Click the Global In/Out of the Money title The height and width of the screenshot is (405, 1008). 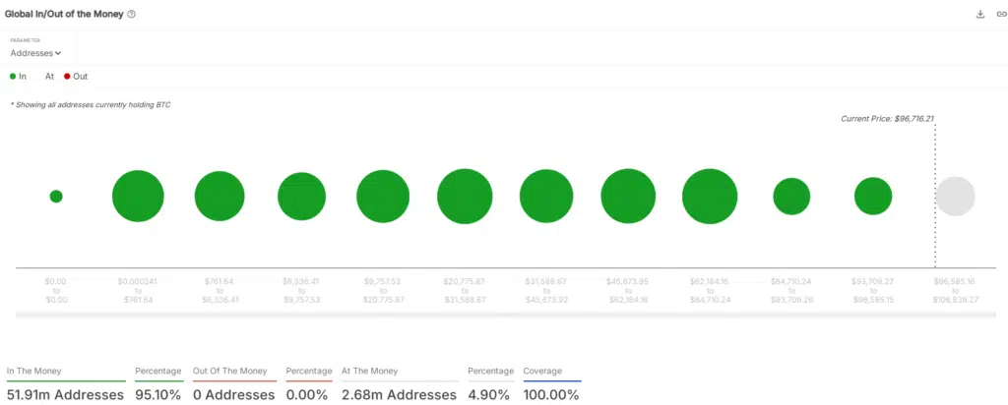[x=64, y=14]
